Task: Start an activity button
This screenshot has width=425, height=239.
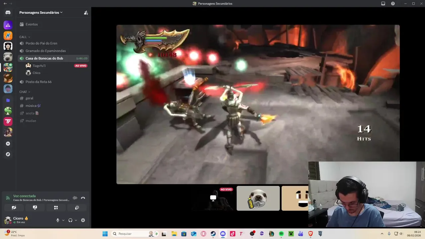Action: (56, 207)
